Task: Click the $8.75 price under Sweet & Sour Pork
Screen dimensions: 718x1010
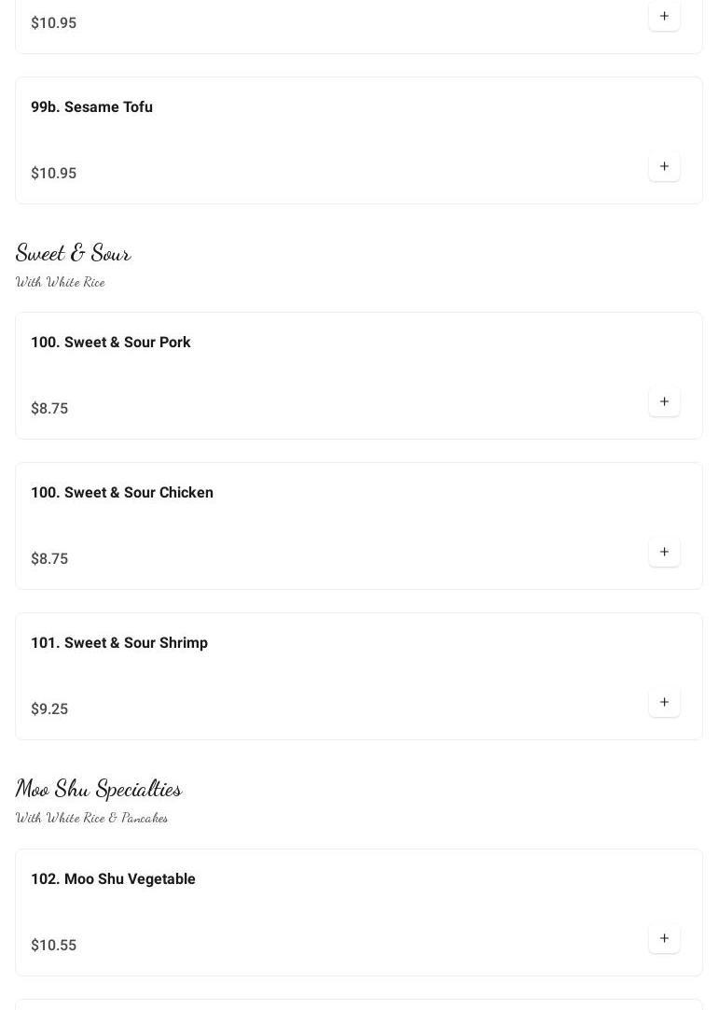Action: (49, 409)
